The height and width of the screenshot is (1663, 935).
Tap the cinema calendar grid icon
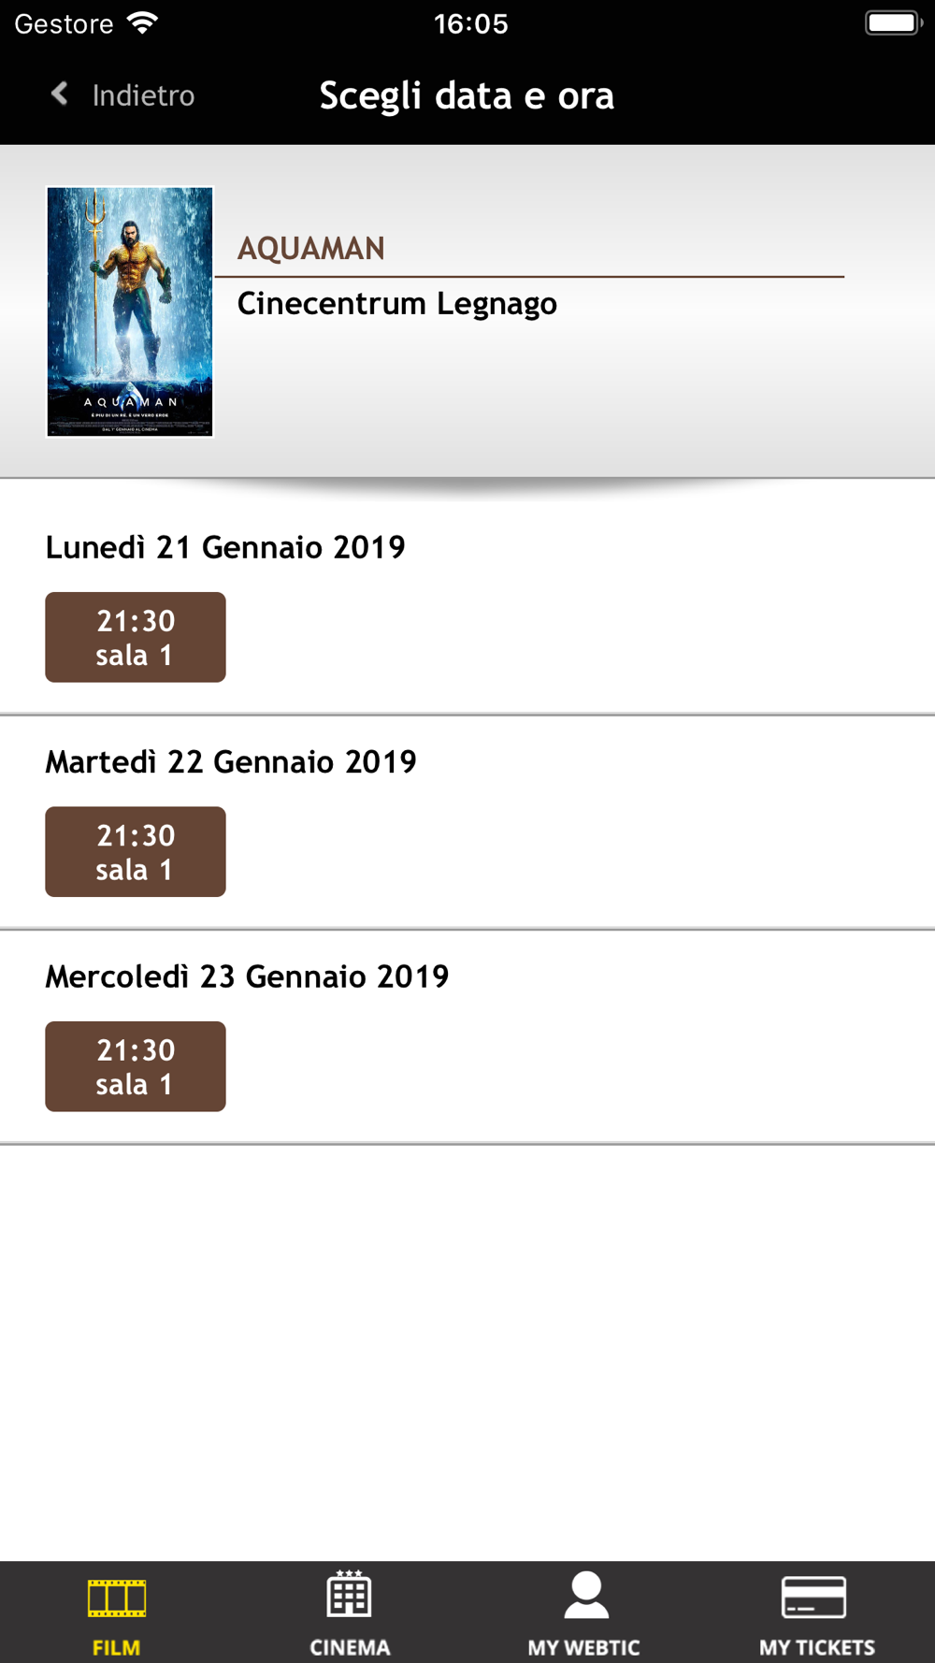click(x=350, y=1595)
